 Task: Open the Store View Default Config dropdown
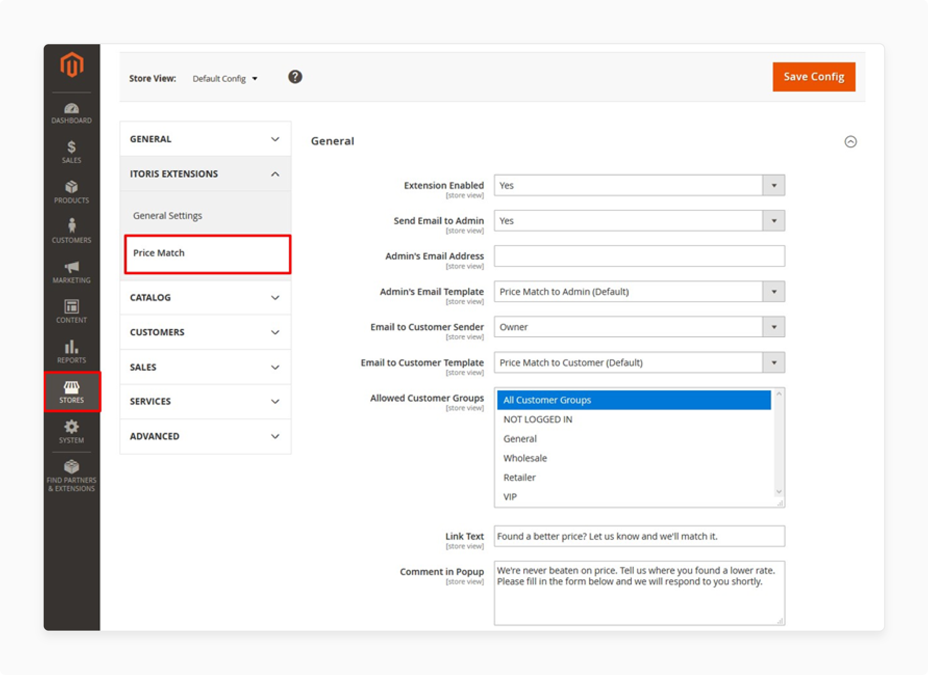[x=225, y=78]
